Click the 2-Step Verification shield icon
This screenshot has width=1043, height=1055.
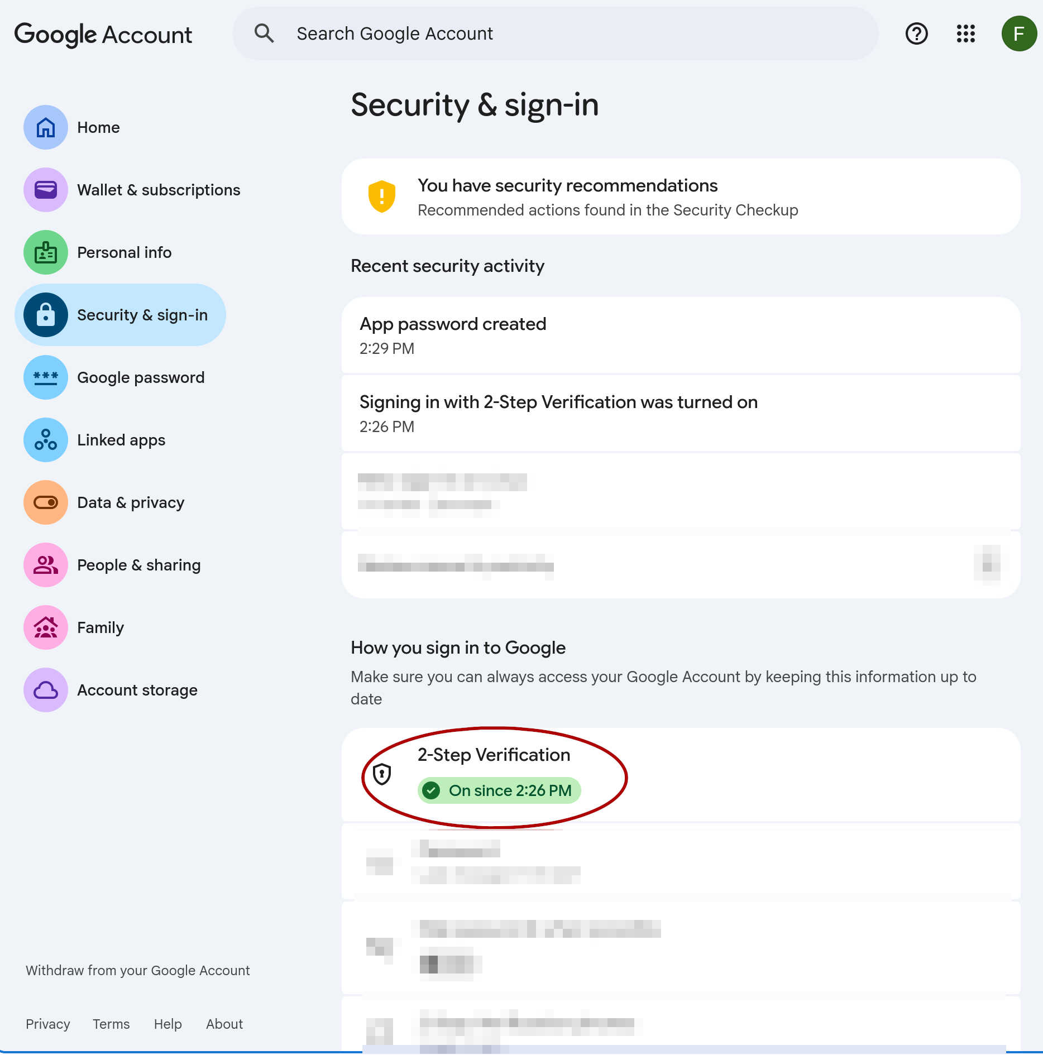(382, 774)
